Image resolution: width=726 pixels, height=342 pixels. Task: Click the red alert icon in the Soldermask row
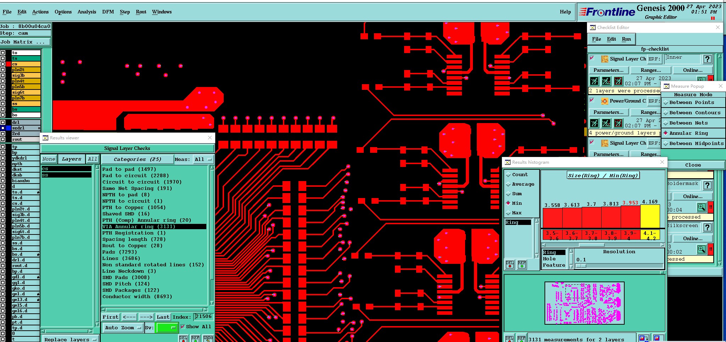point(710,207)
